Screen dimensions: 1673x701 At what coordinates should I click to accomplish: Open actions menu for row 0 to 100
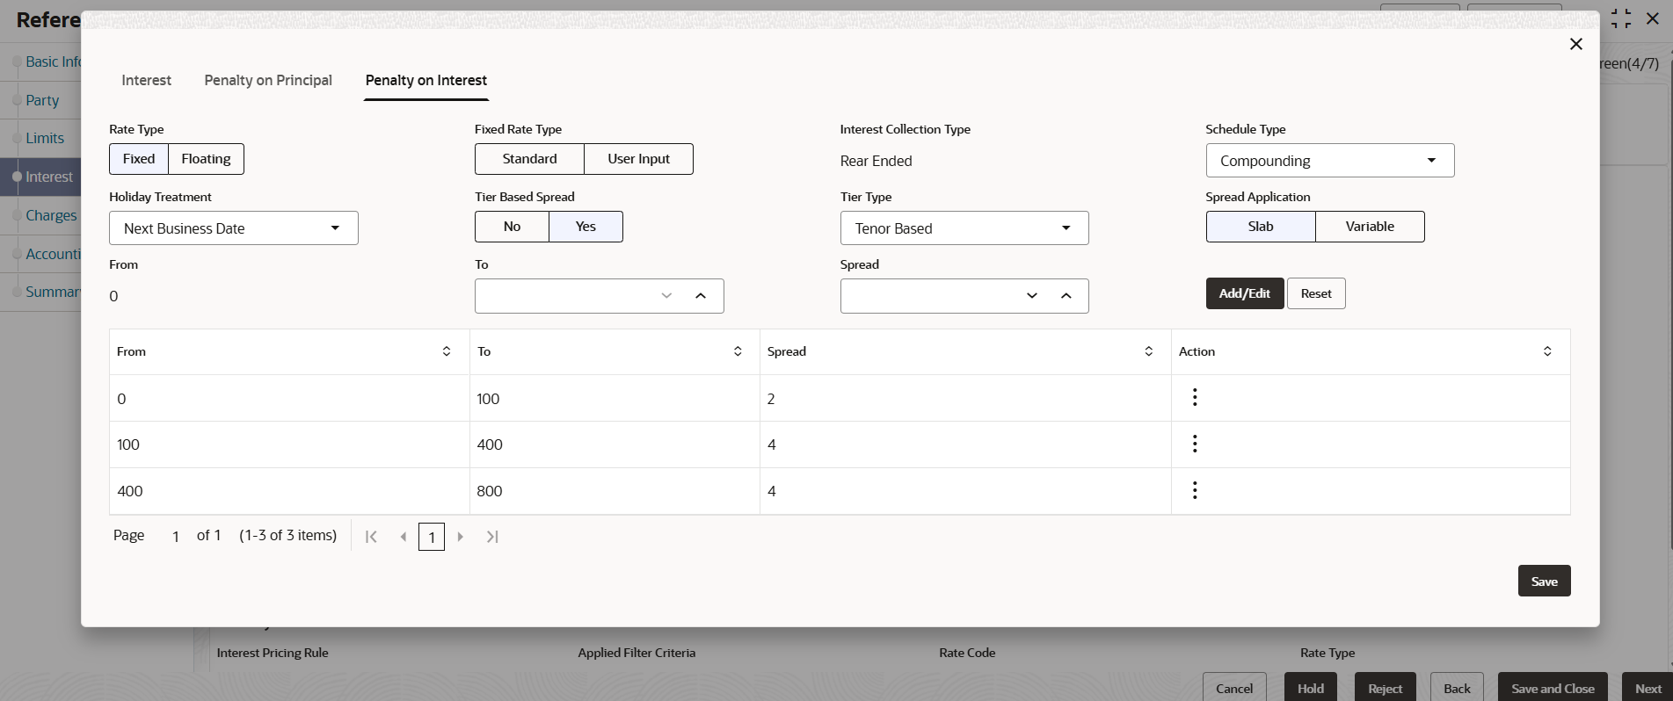(1194, 398)
